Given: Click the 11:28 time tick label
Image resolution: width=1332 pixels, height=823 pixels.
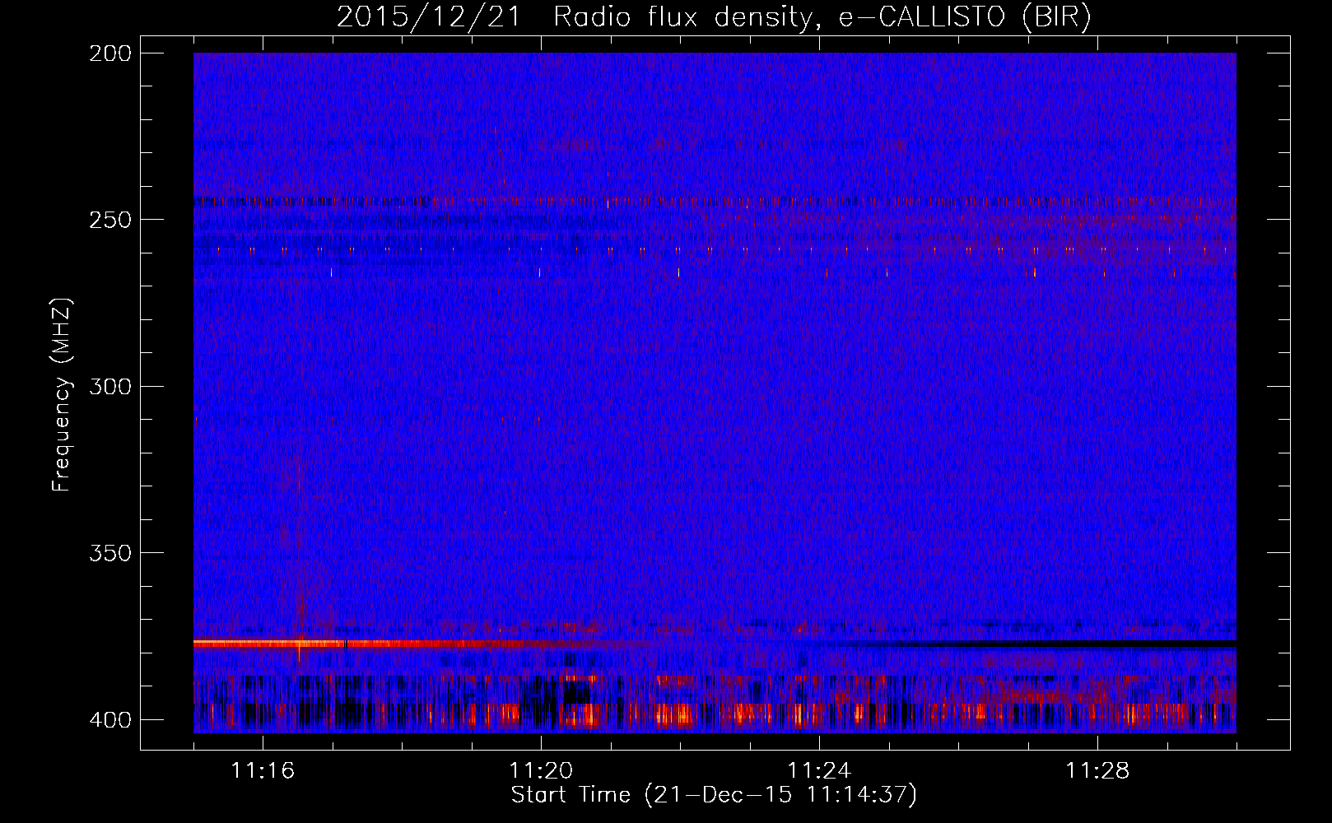Looking at the screenshot, I should pos(1097,771).
